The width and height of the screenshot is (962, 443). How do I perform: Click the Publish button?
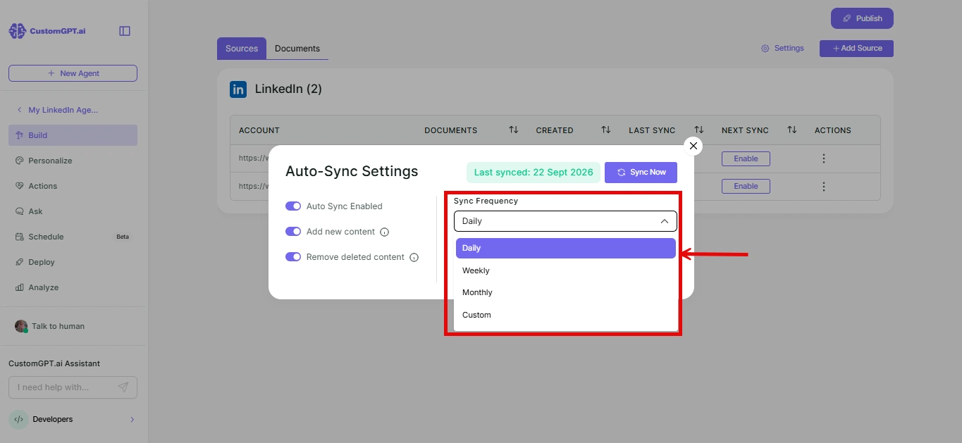[x=862, y=18]
